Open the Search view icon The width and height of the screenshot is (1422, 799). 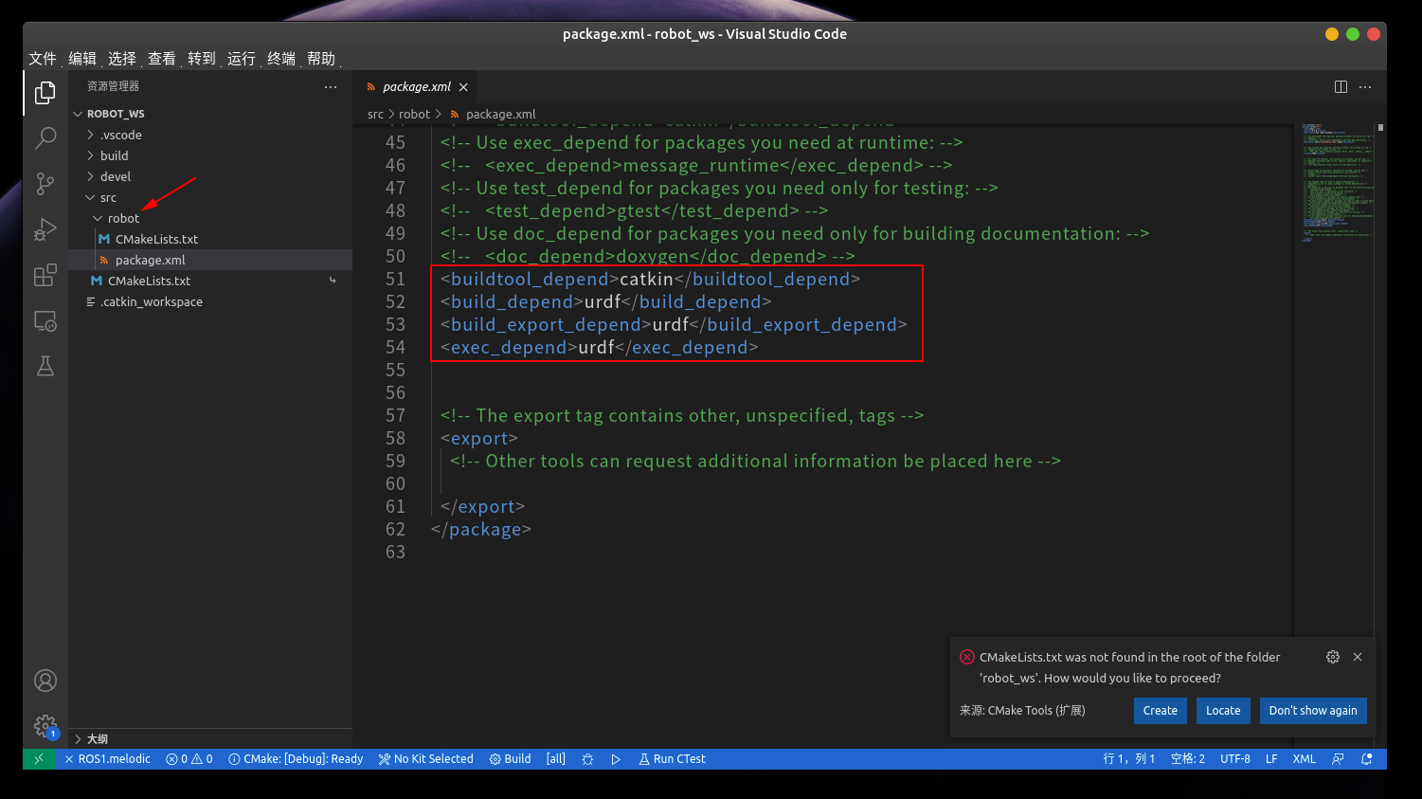45,138
